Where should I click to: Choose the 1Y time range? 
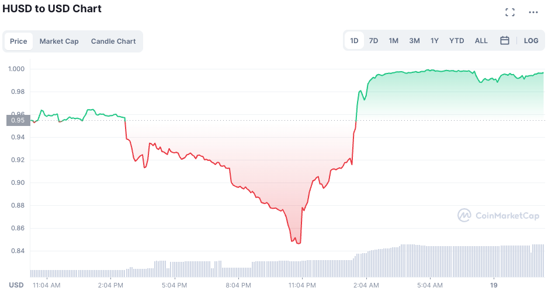pyautogui.click(x=435, y=41)
